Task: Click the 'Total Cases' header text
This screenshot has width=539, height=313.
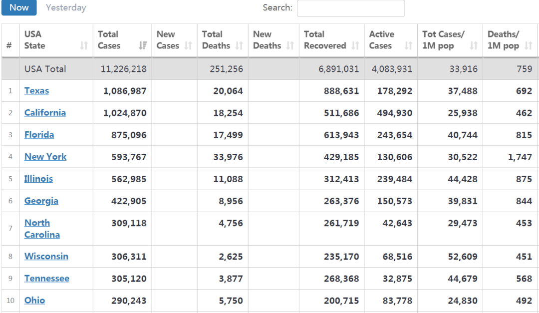Action: (x=109, y=40)
